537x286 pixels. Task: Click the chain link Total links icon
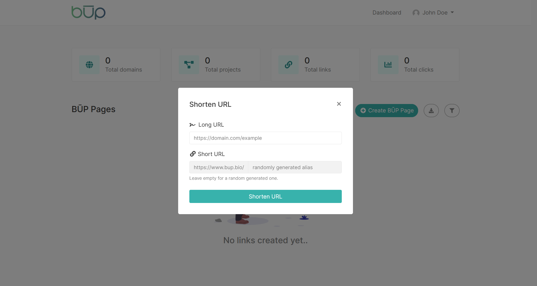tap(289, 65)
